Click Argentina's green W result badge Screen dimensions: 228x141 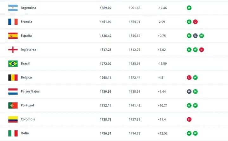pos(189,8)
